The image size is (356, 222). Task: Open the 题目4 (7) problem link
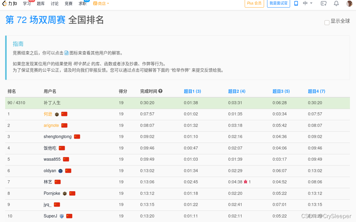(316, 91)
